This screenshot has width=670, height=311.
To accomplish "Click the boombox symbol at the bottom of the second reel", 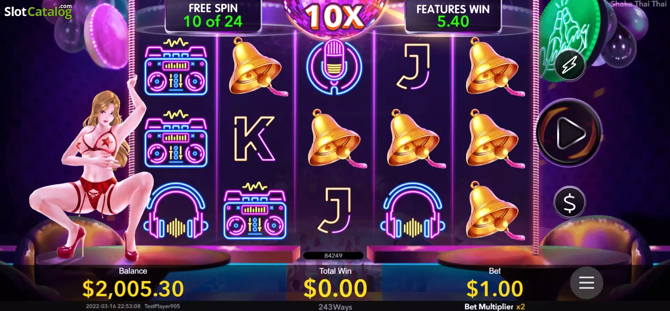I will coord(255,210).
